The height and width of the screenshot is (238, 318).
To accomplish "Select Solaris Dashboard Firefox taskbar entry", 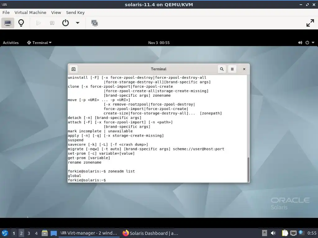I will coord(151,233).
